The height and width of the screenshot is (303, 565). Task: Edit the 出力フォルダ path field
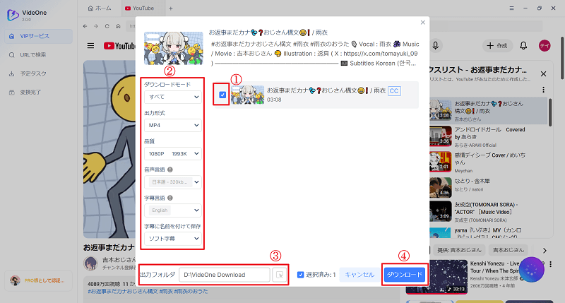[x=225, y=275]
